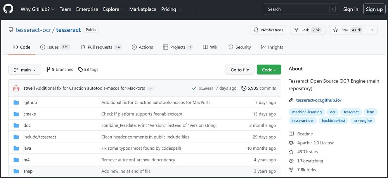Open the tesseract repository name link

click(x=69, y=30)
